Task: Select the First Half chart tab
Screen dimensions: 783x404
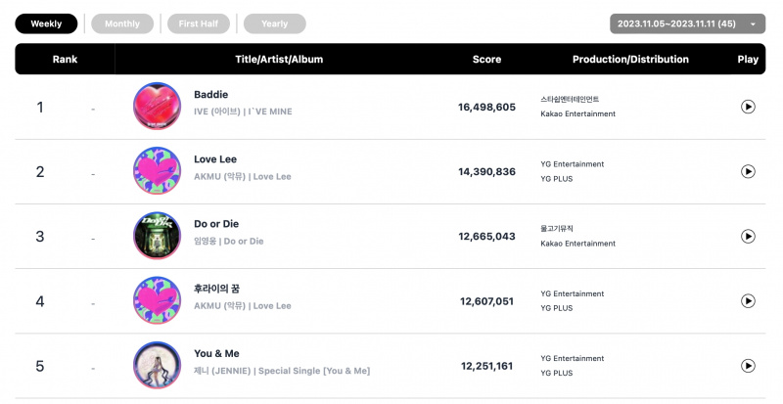Action: [x=199, y=23]
